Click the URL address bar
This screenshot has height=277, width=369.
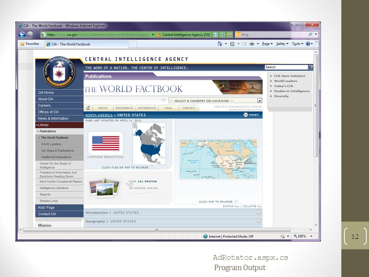[x=98, y=35]
